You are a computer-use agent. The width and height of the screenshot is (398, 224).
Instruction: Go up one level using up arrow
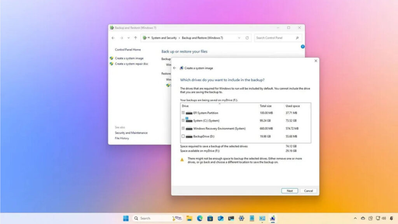(135, 38)
